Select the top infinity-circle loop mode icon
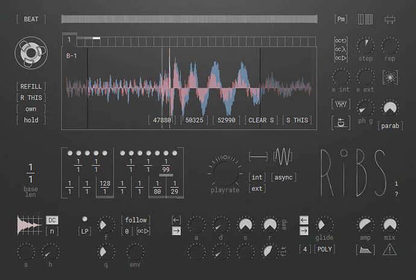The width and height of the screenshot is (416, 280). coord(341,40)
